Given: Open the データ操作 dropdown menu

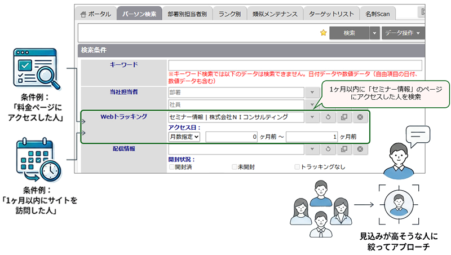Looking at the screenshot, I should click(x=403, y=33).
